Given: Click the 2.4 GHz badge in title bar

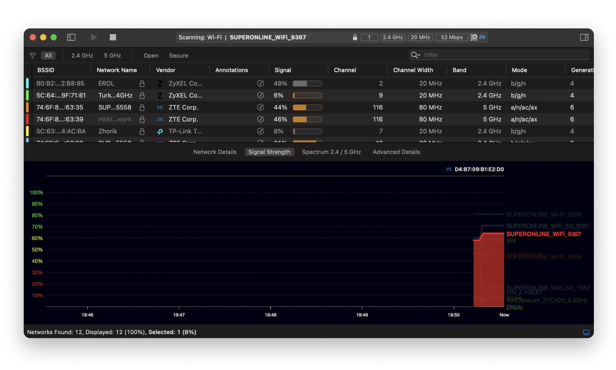Looking at the screenshot, I should 393,37.
